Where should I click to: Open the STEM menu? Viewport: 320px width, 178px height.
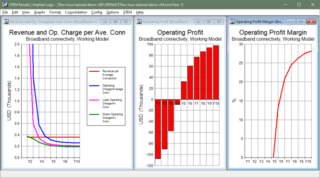click(x=127, y=12)
